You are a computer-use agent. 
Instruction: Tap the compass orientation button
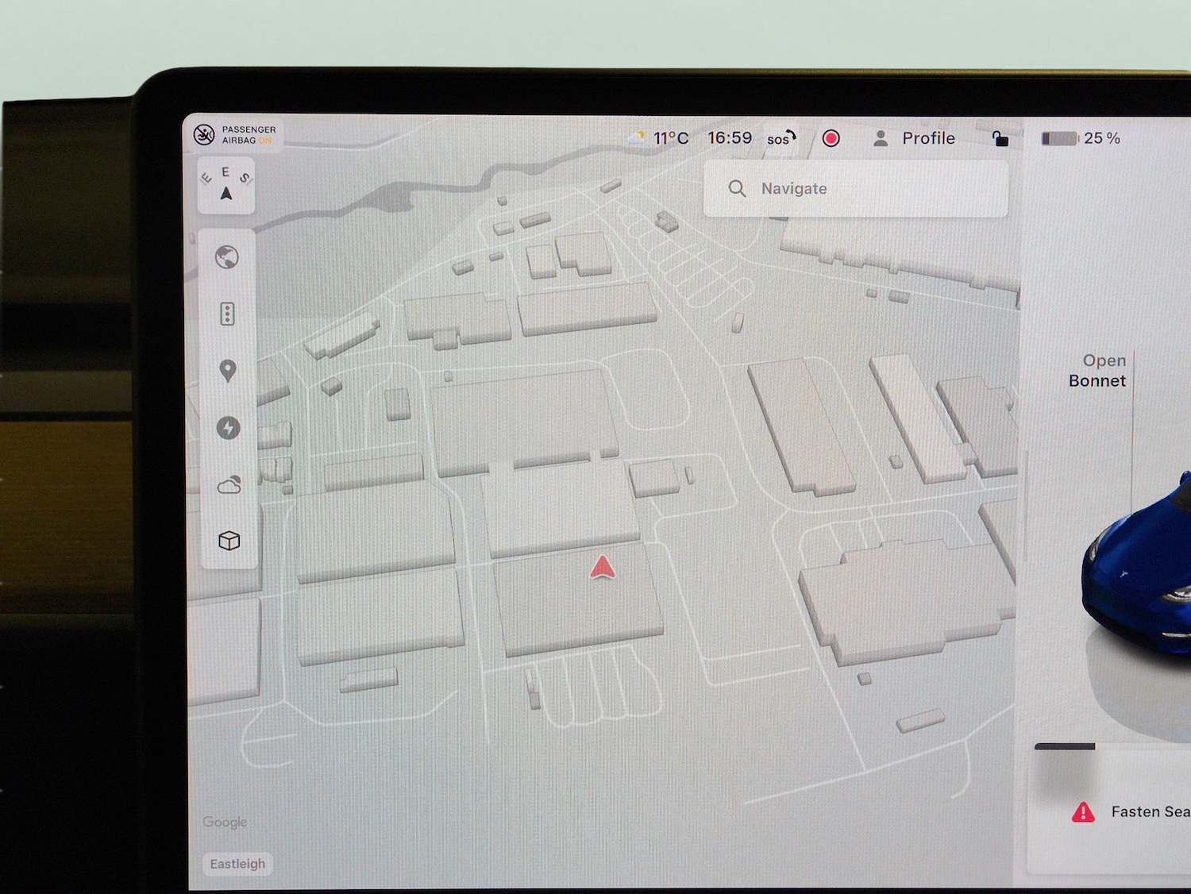[x=226, y=185]
